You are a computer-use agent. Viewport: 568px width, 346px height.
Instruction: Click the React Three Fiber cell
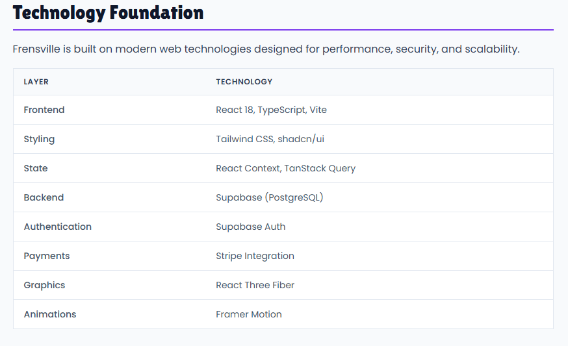coord(255,285)
